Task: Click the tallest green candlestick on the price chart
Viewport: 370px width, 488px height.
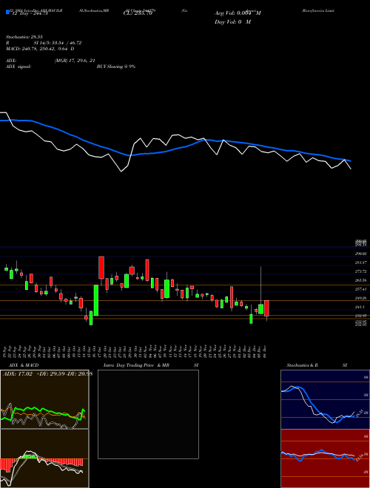Action: (96, 300)
